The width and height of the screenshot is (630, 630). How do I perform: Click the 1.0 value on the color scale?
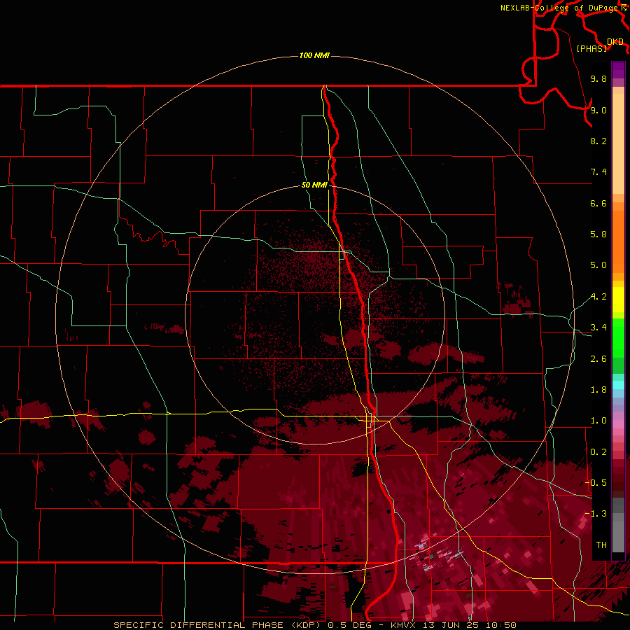(598, 421)
